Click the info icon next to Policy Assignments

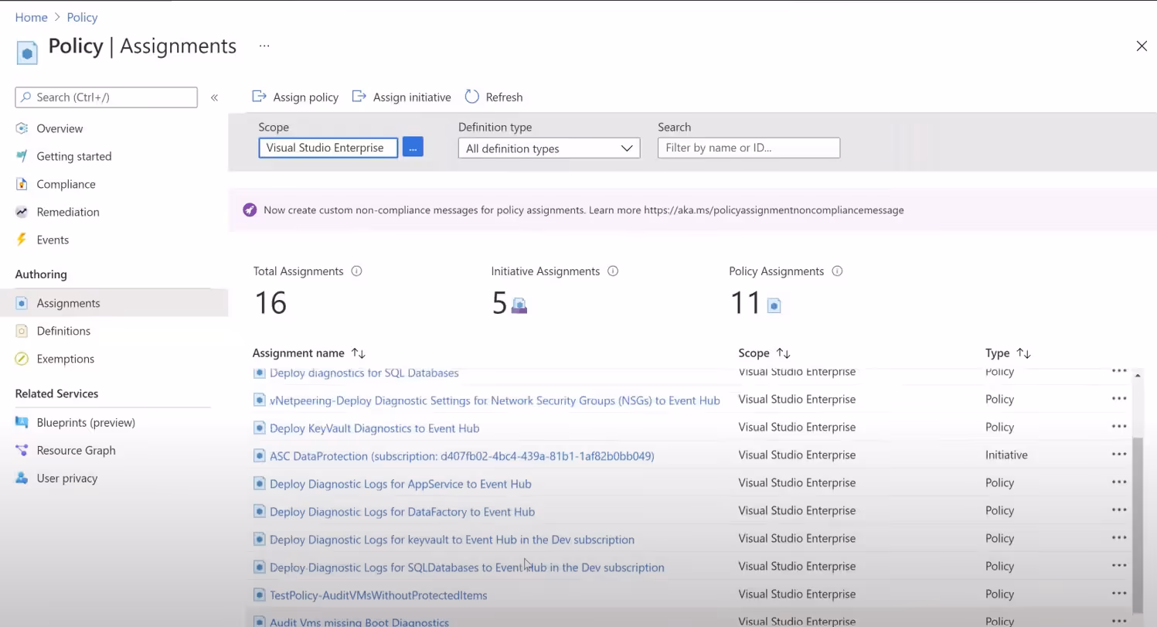coord(837,271)
